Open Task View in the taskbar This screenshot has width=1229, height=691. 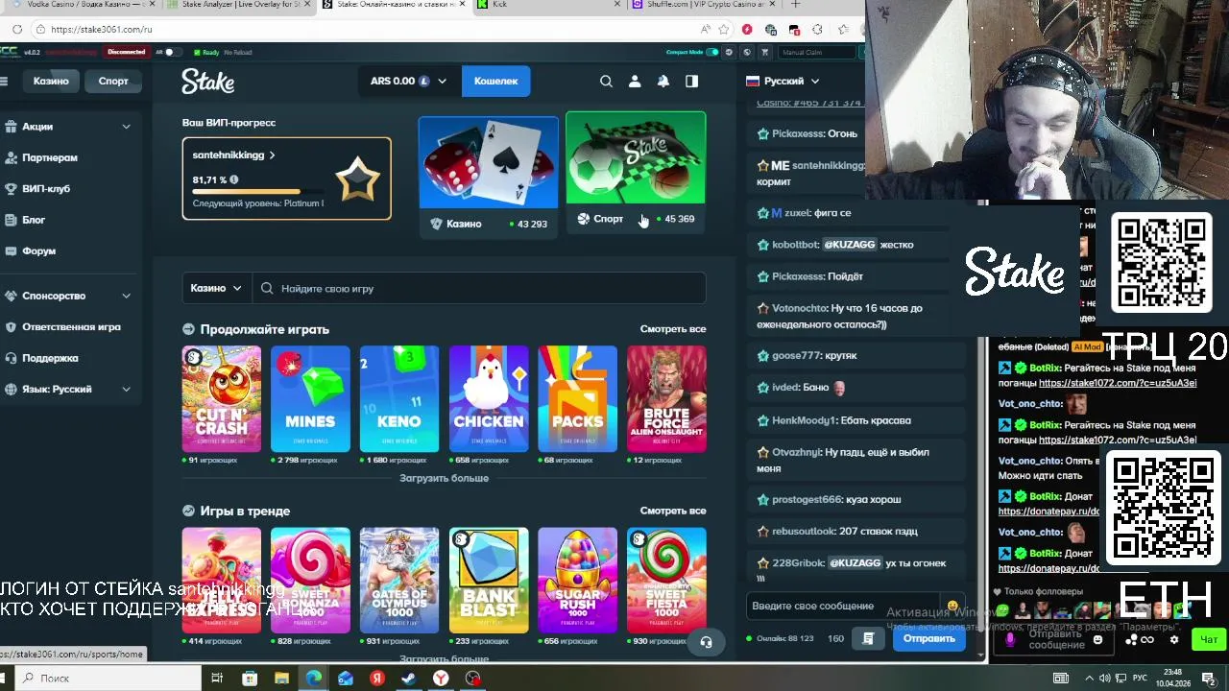point(217,679)
